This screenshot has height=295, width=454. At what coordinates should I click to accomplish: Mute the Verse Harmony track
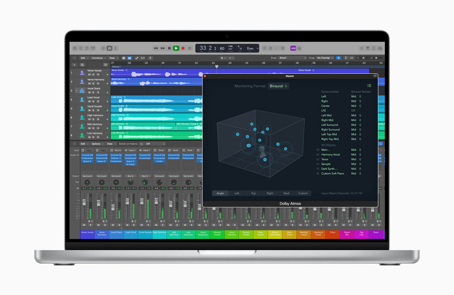tap(89, 84)
